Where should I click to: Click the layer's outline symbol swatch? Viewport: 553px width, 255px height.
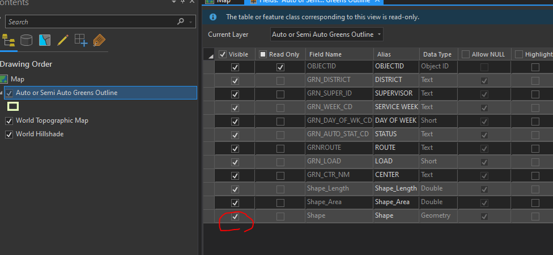(12, 106)
